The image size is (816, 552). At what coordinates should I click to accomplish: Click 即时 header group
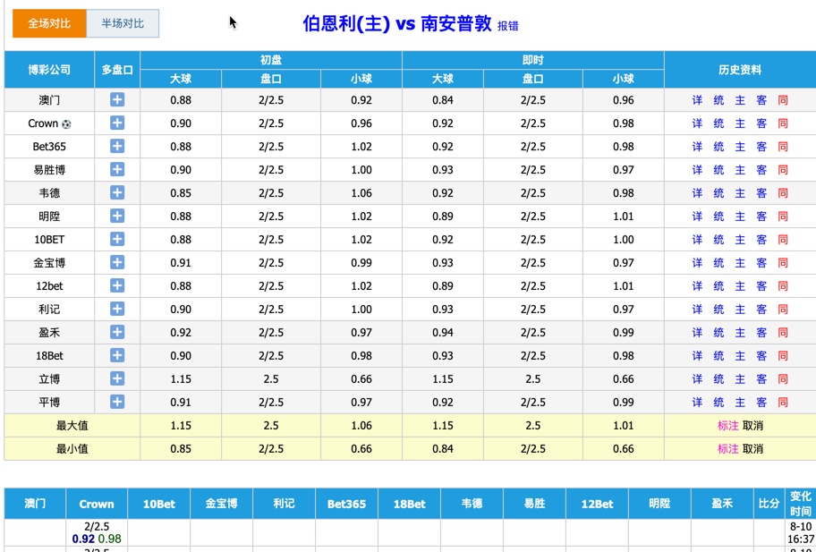point(533,60)
